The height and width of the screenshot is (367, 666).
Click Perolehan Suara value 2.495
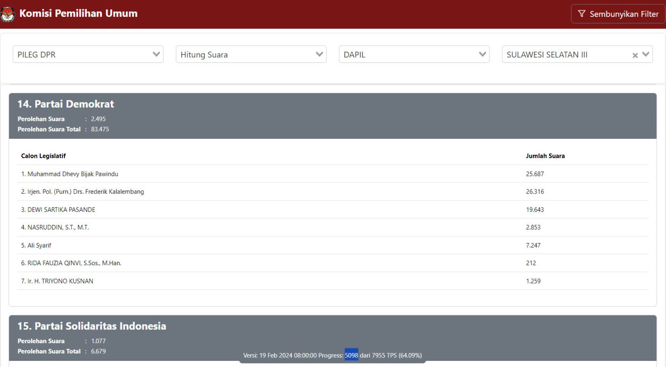98,119
